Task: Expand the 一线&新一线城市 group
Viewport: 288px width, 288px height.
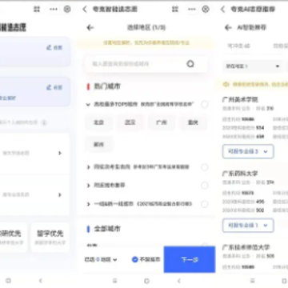Action: (x=88, y=204)
